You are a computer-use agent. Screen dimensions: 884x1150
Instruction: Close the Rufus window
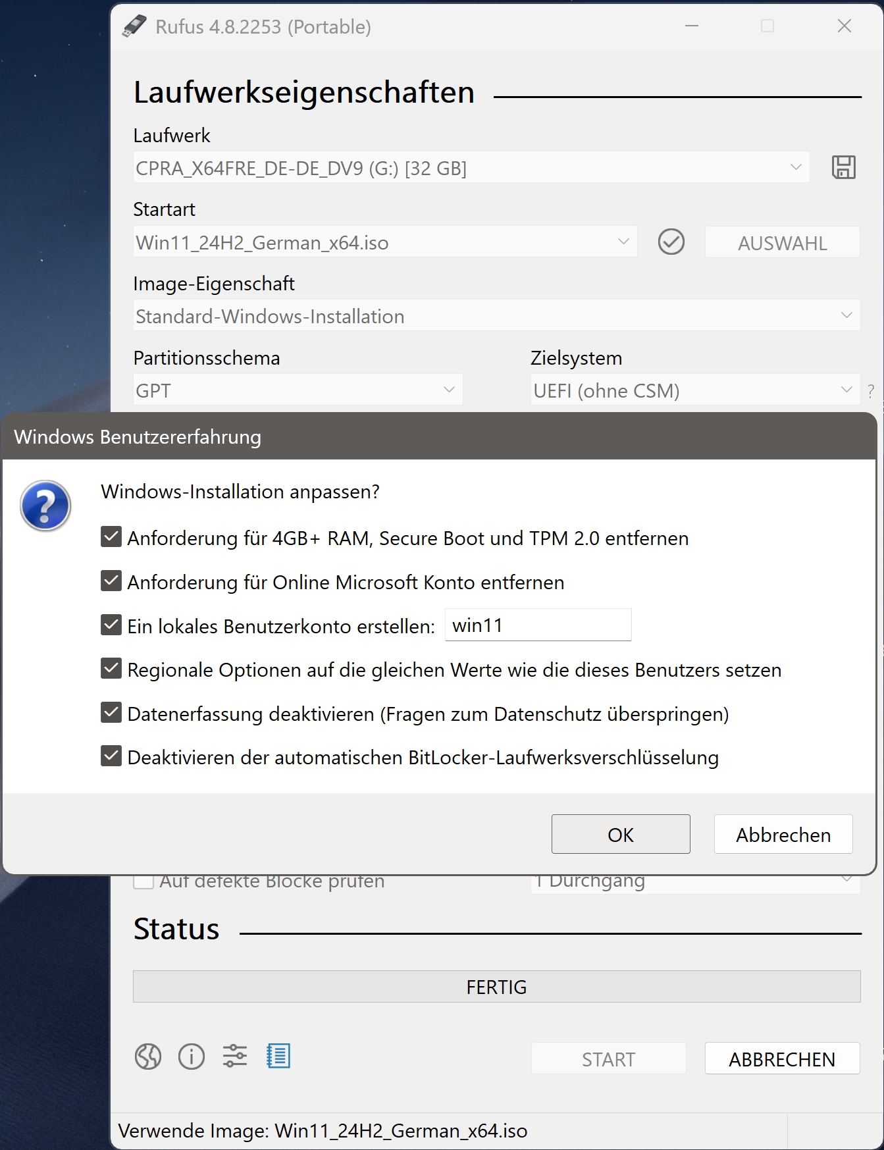844,26
